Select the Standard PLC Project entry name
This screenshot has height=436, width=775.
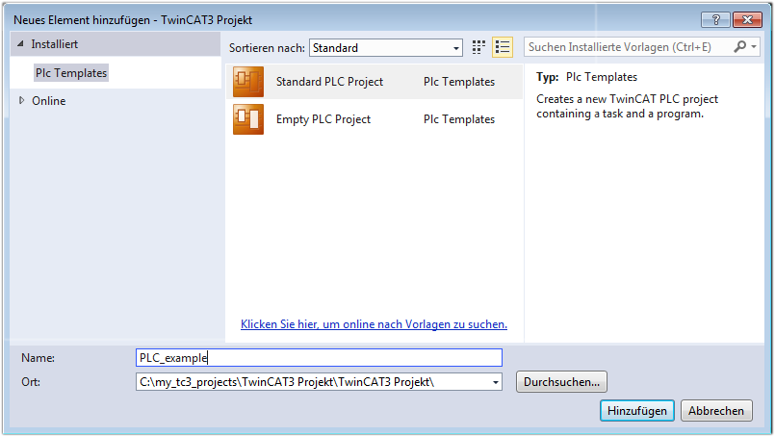click(329, 82)
